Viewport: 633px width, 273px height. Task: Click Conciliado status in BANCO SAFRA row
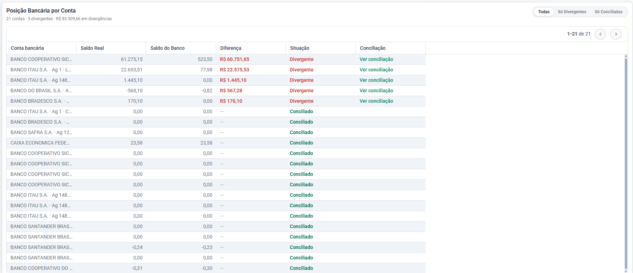[x=301, y=132]
